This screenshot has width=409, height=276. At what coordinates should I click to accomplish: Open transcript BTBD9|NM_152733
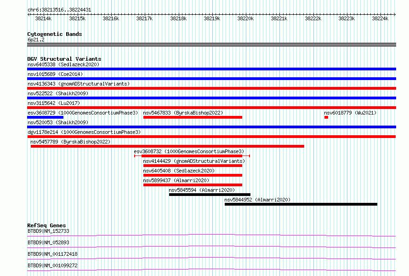(49, 231)
